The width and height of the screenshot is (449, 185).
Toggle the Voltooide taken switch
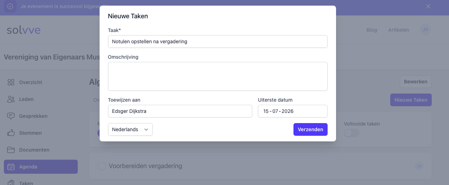(x=351, y=133)
